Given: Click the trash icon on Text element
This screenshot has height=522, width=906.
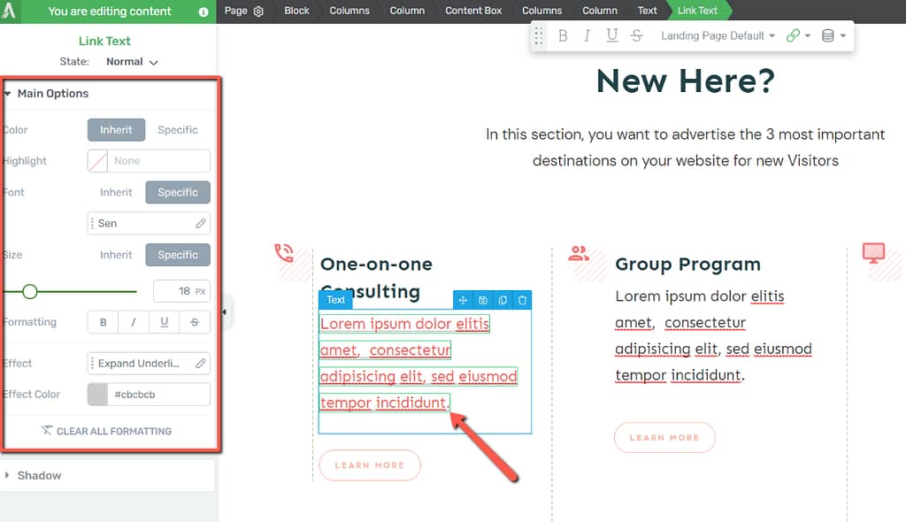Looking at the screenshot, I should click(522, 300).
